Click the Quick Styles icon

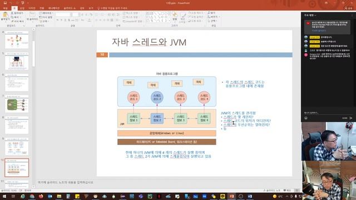[x=183, y=16]
